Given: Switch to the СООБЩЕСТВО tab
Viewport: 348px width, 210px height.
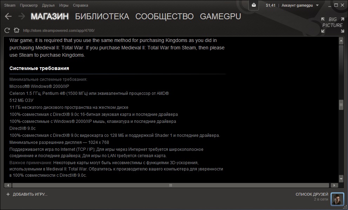Looking at the screenshot, I should point(165,16).
